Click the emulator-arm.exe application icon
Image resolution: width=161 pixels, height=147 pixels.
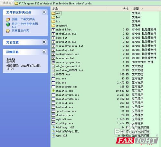click(x=53, y=95)
